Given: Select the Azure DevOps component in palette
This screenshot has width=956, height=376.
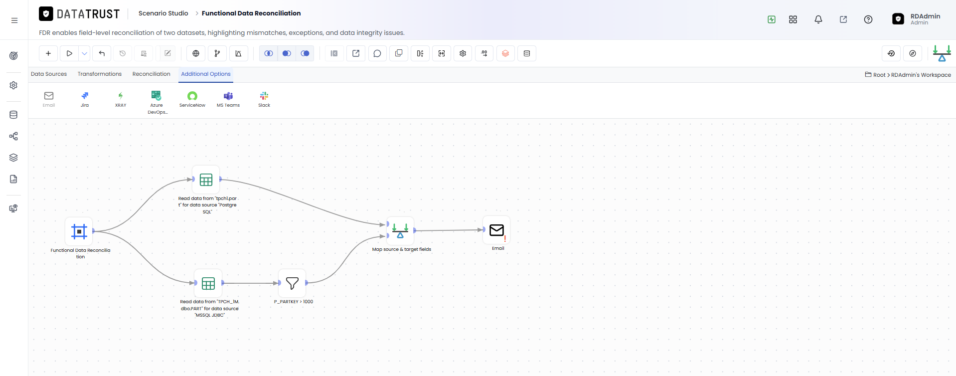Looking at the screenshot, I should (x=157, y=102).
